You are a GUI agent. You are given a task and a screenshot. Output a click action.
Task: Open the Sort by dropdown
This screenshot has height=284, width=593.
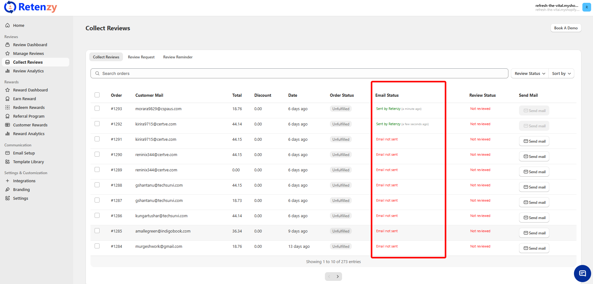(x=561, y=73)
